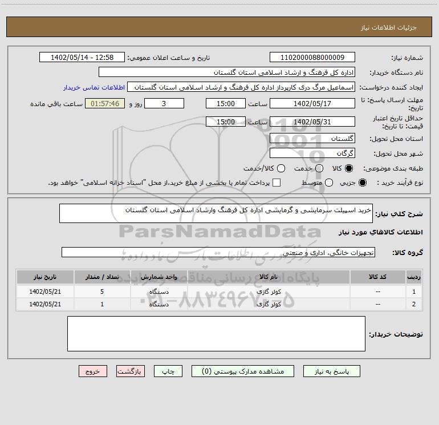Screen dimensions: 439x425
Task: Click the کد کالا column header
Action: 377,277
